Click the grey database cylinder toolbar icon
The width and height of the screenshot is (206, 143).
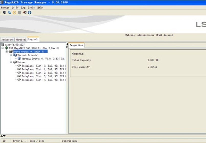(19, 12)
